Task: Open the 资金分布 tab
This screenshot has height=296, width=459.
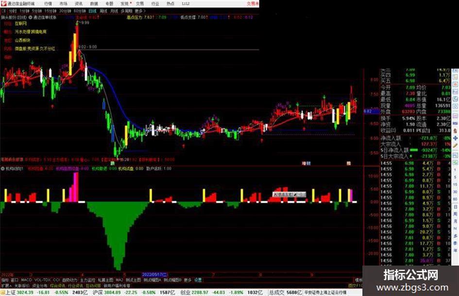Action: (x=40, y=286)
